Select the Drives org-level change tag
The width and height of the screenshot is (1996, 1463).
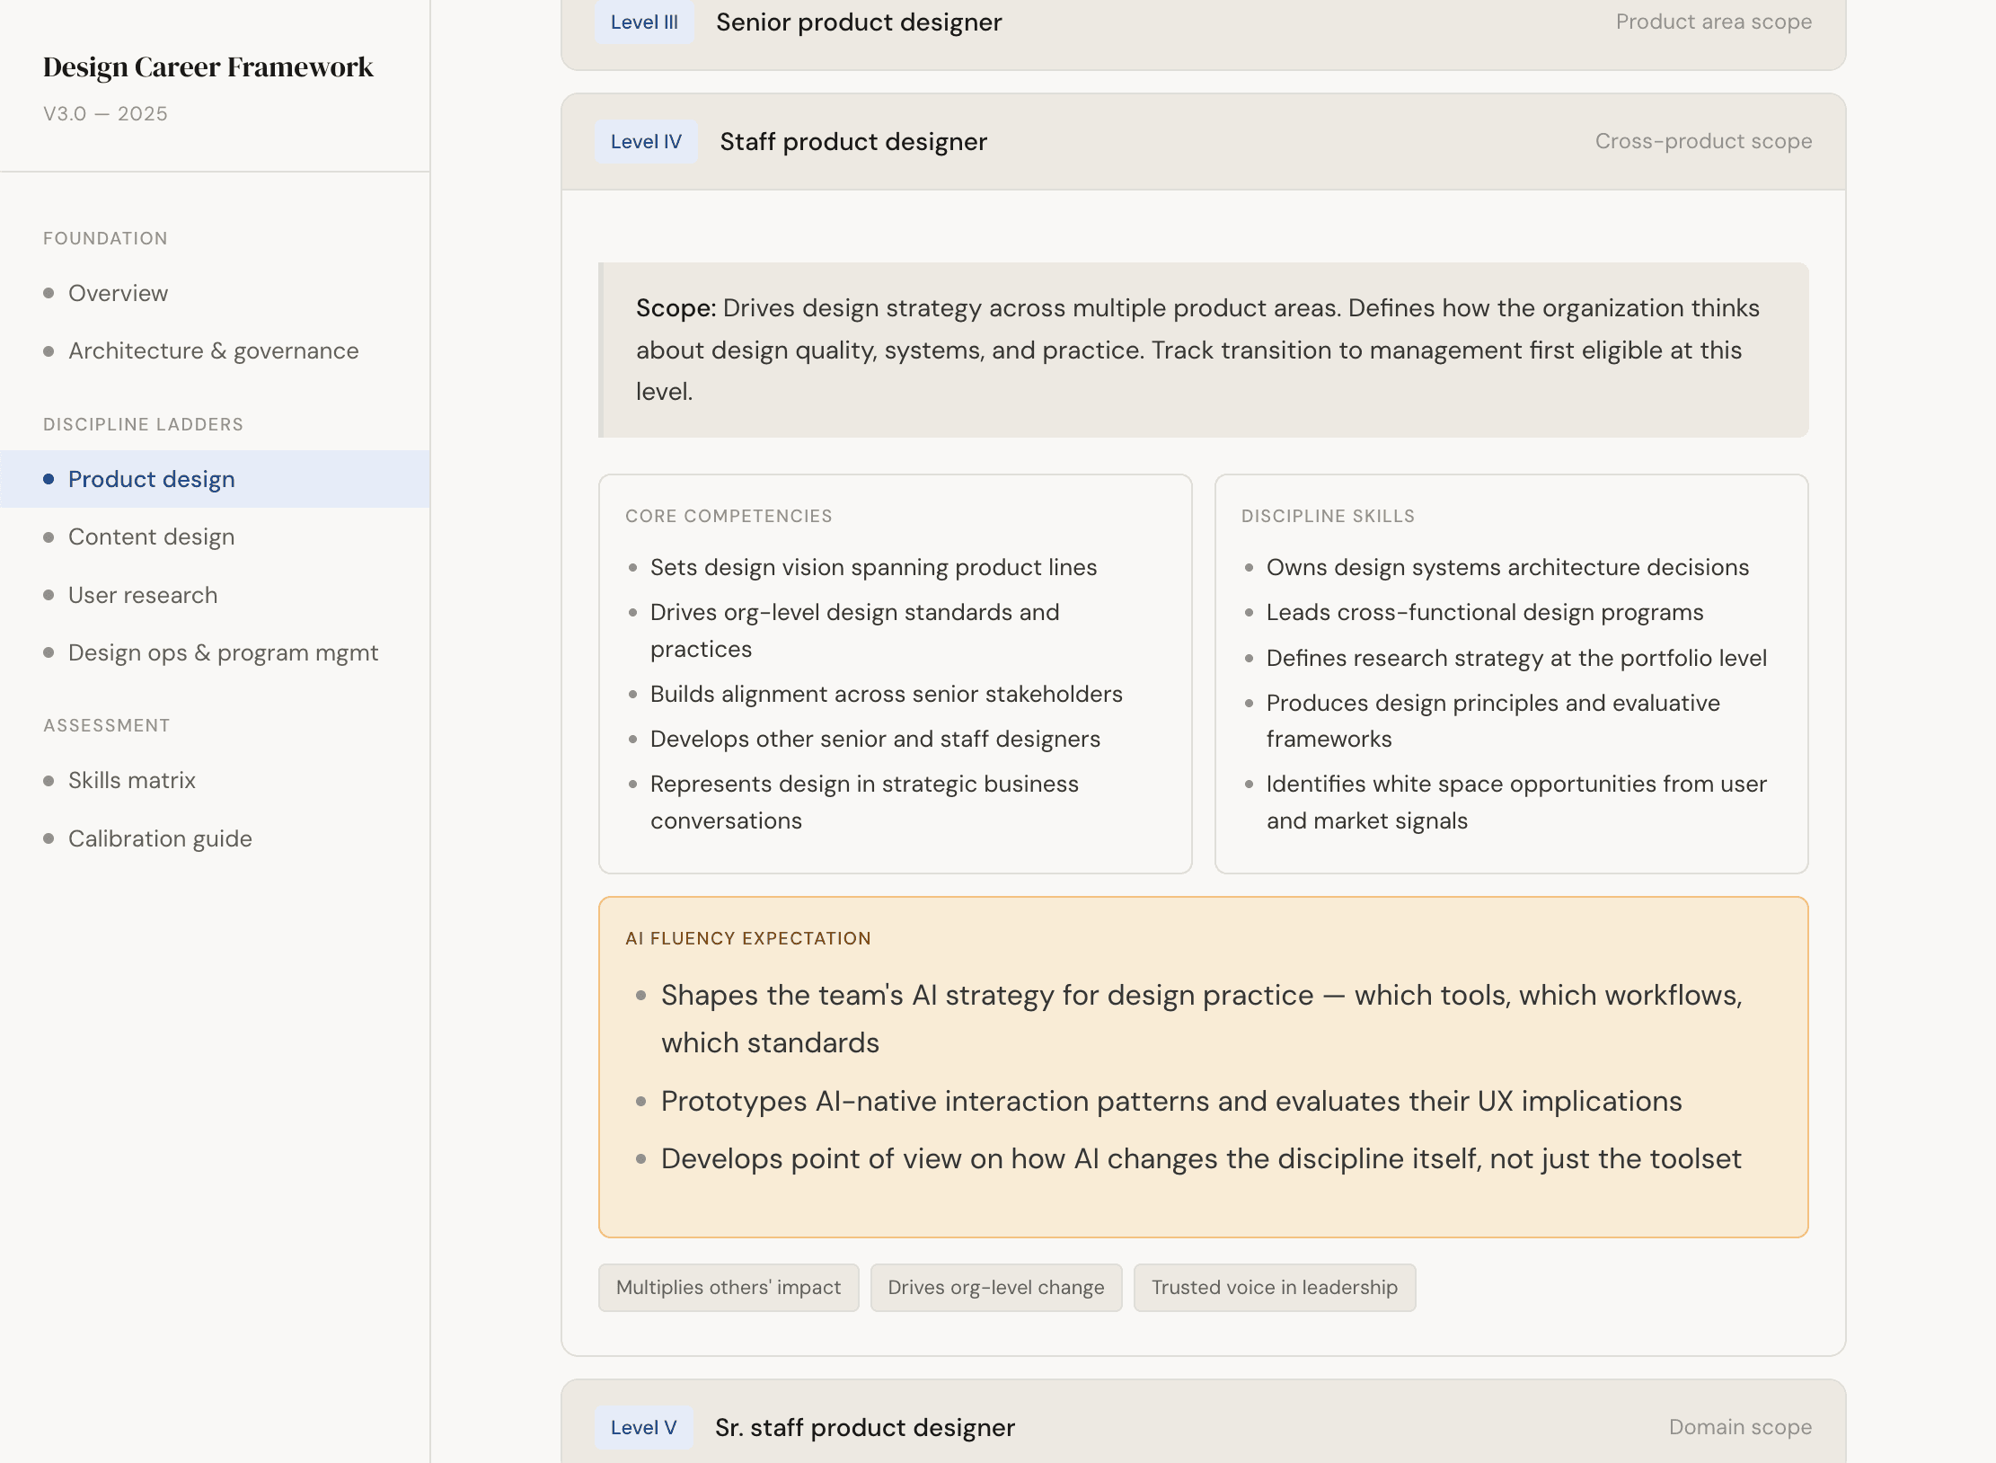click(x=995, y=1288)
